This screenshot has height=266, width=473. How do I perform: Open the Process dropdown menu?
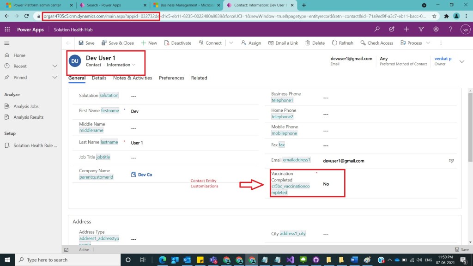coord(428,43)
